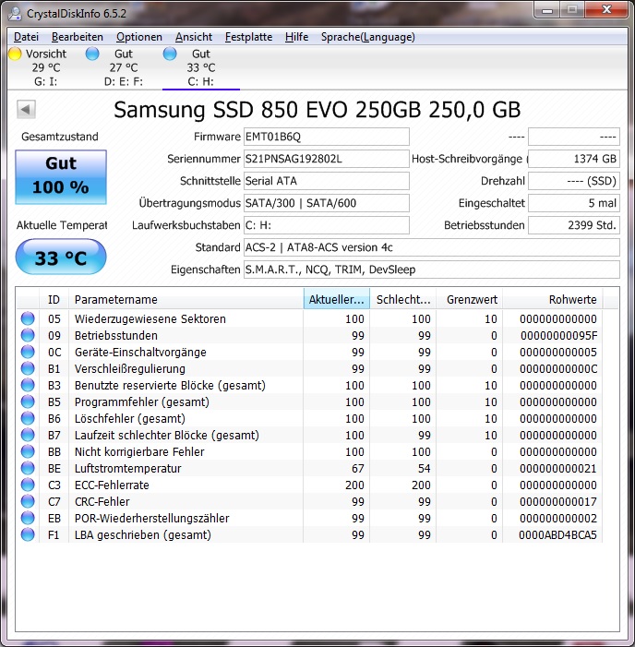This screenshot has width=635, height=647.
Task: Click raw value 000000000017 of CRC-Fehler
Action: (x=558, y=502)
